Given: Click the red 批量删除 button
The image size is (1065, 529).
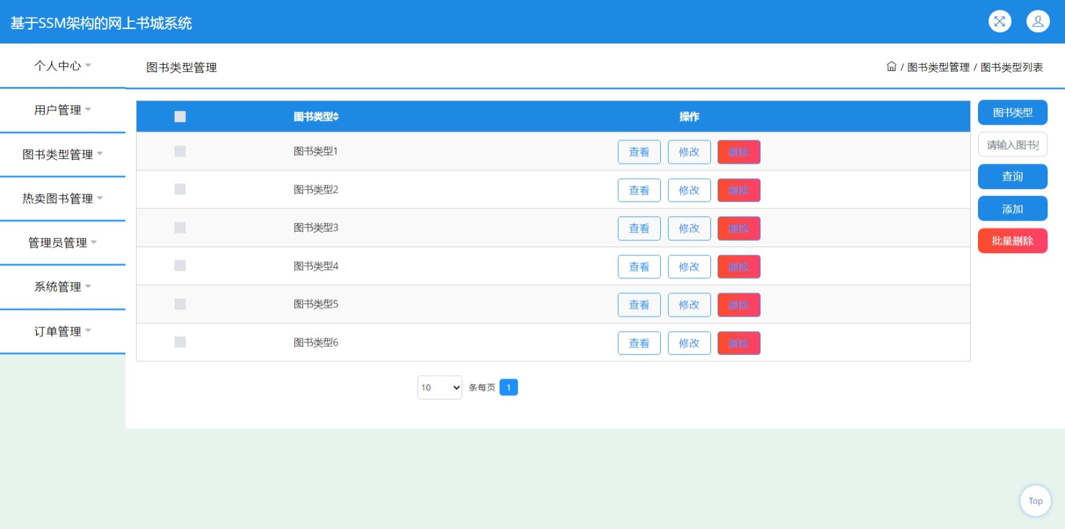Looking at the screenshot, I should pos(1012,241).
